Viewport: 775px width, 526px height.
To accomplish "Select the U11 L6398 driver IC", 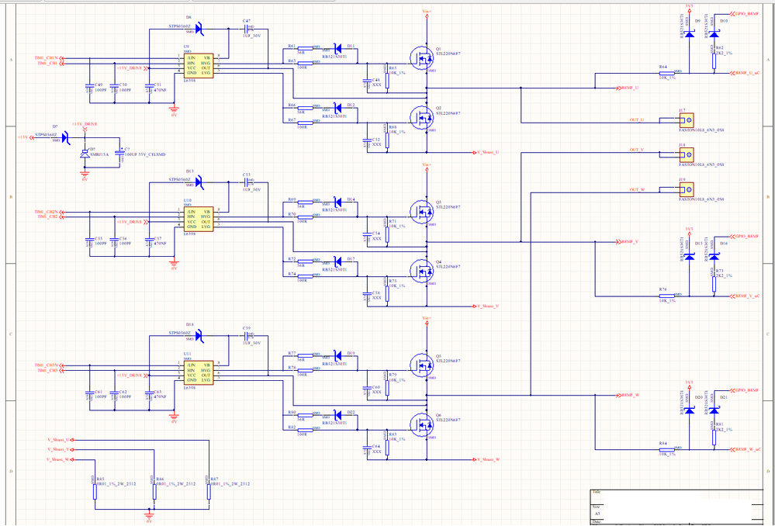I will point(199,372).
